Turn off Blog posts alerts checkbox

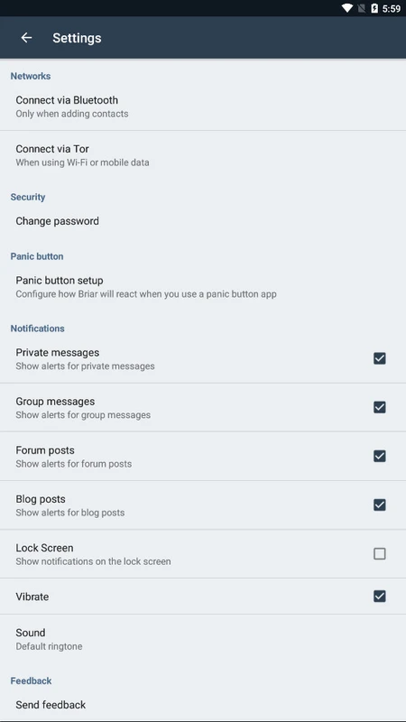point(380,504)
